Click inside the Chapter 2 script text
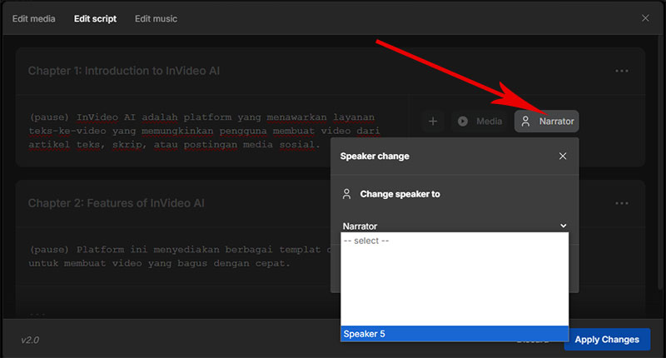Viewport: 666px width, 358px height. [166, 256]
